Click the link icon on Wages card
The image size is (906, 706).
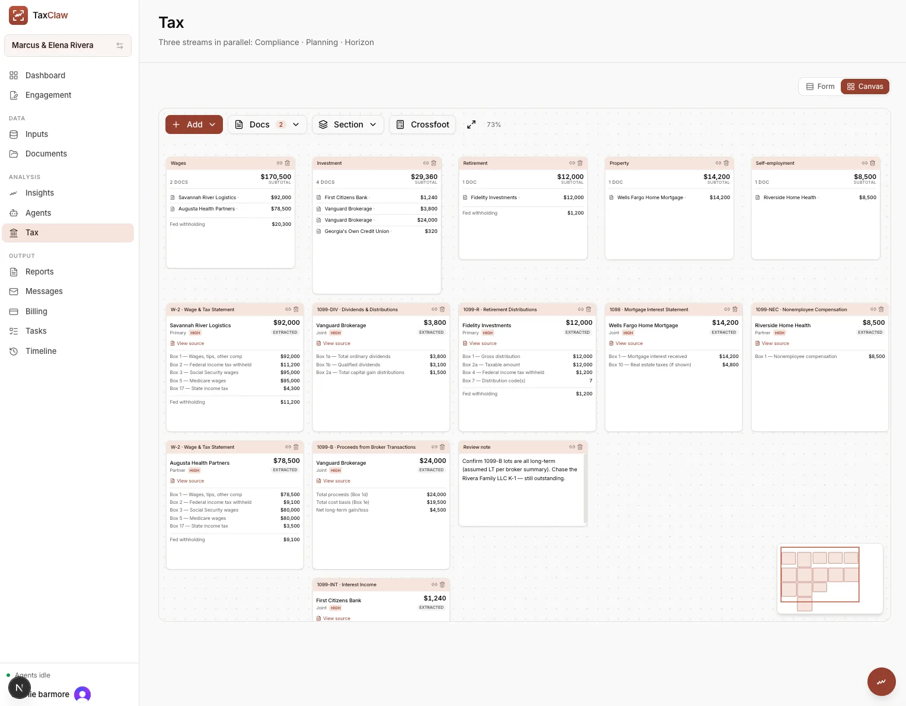pyautogui.click(x=279, y=163)
